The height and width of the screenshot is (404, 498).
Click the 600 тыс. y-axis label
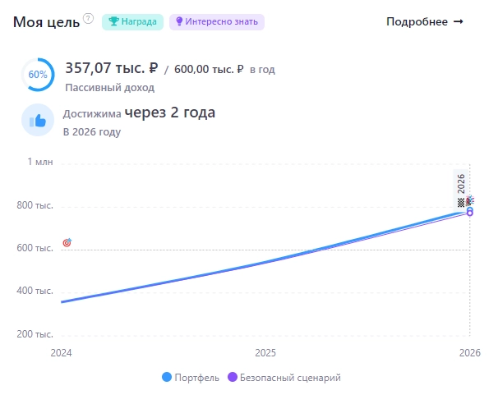tap(35, 248)
